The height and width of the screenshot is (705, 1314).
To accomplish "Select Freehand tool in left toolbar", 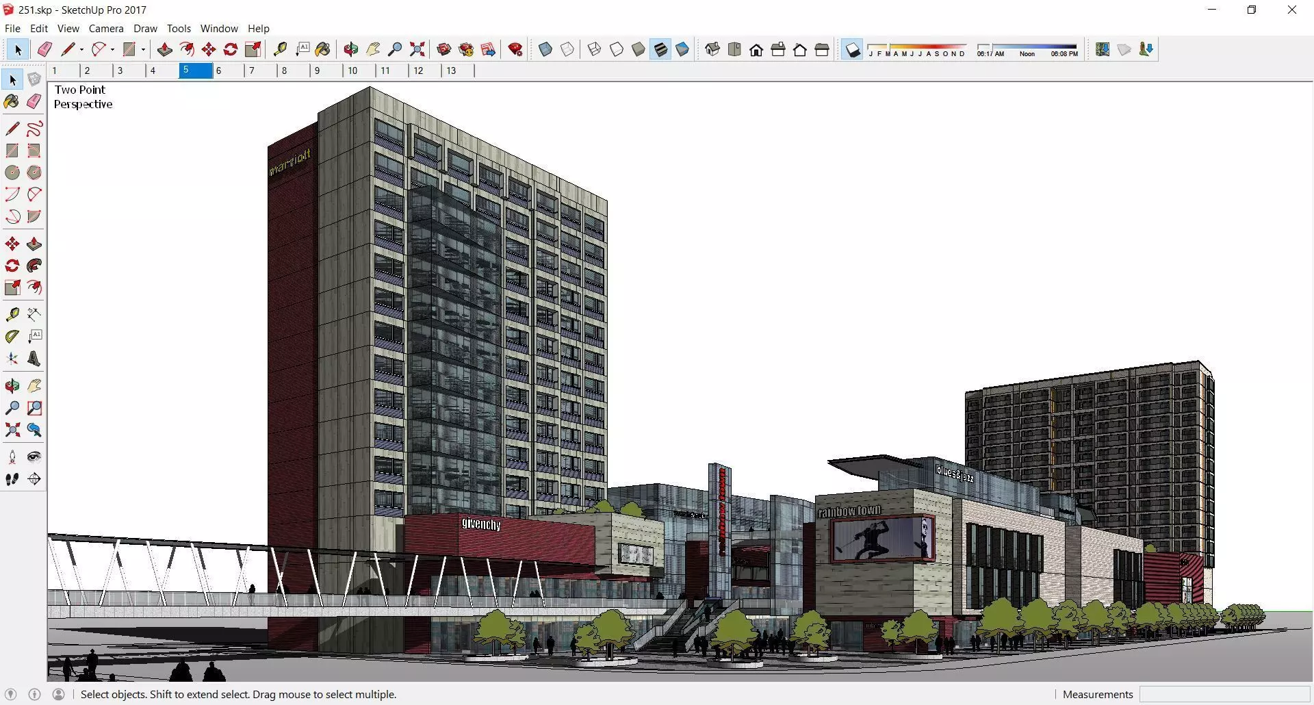I will [x=34, y=129].
